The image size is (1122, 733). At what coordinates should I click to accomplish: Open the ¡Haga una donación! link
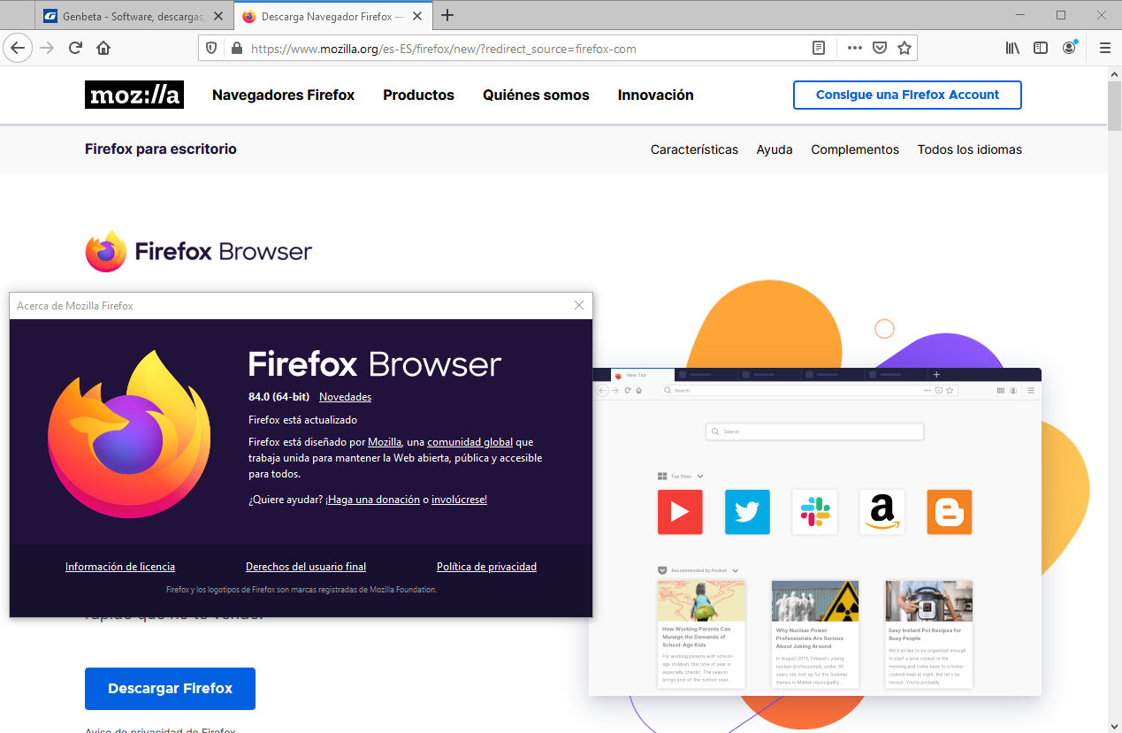(372, 499)
